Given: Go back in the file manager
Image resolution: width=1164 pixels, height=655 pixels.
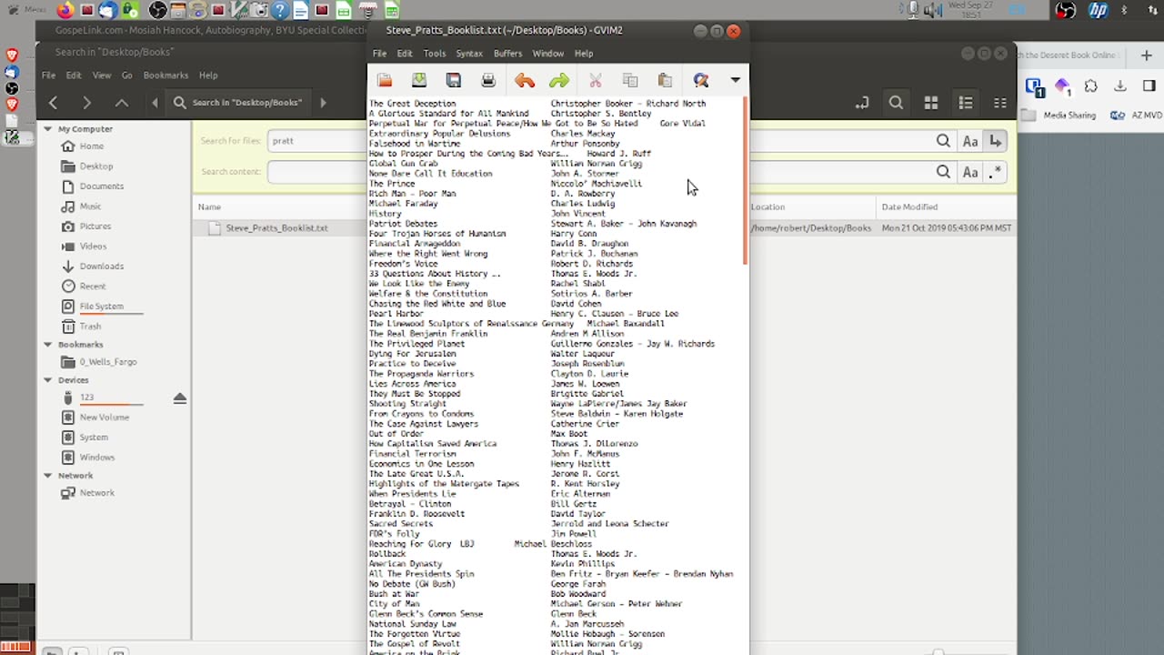Looking at the screenshot, I should [x=53, y=103].
